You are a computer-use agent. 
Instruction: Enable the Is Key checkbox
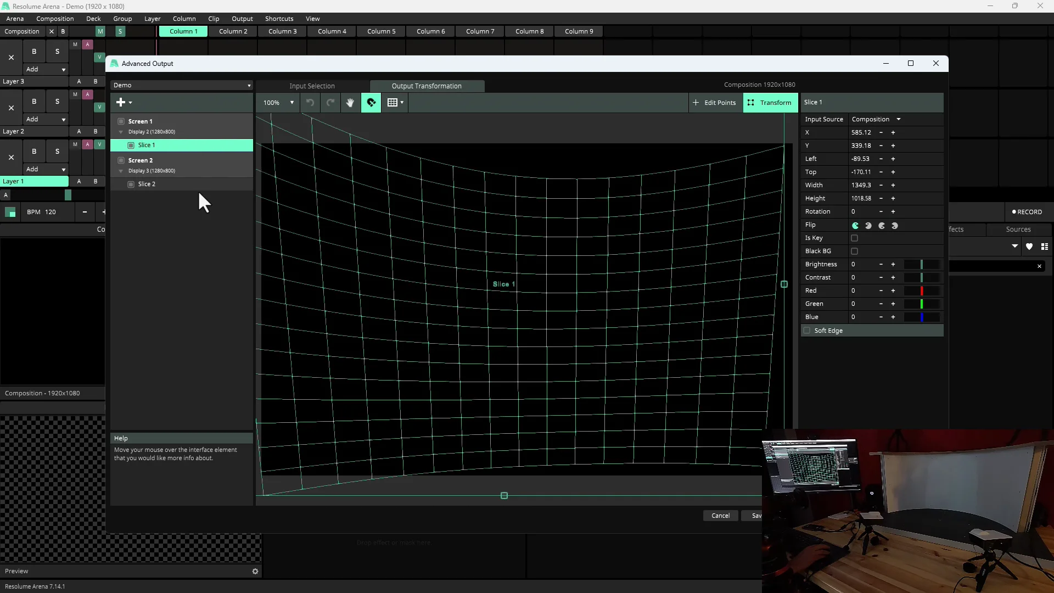tap(855, 238)
